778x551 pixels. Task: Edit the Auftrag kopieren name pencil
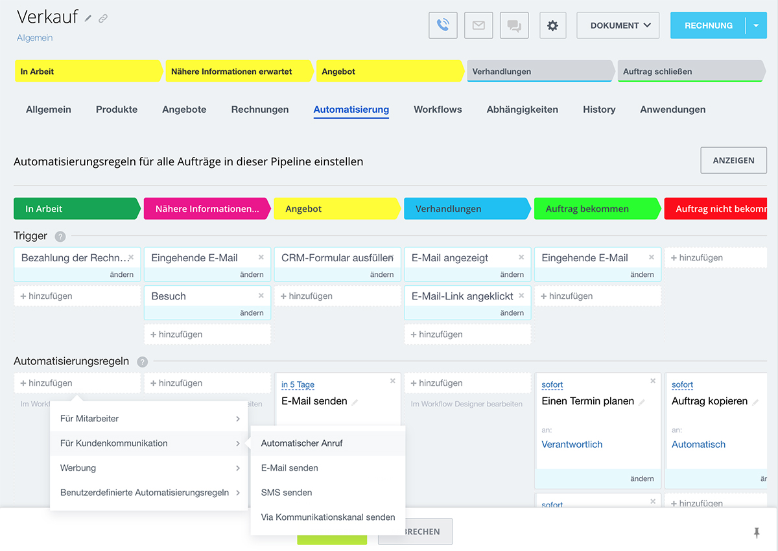pos(756,402)
